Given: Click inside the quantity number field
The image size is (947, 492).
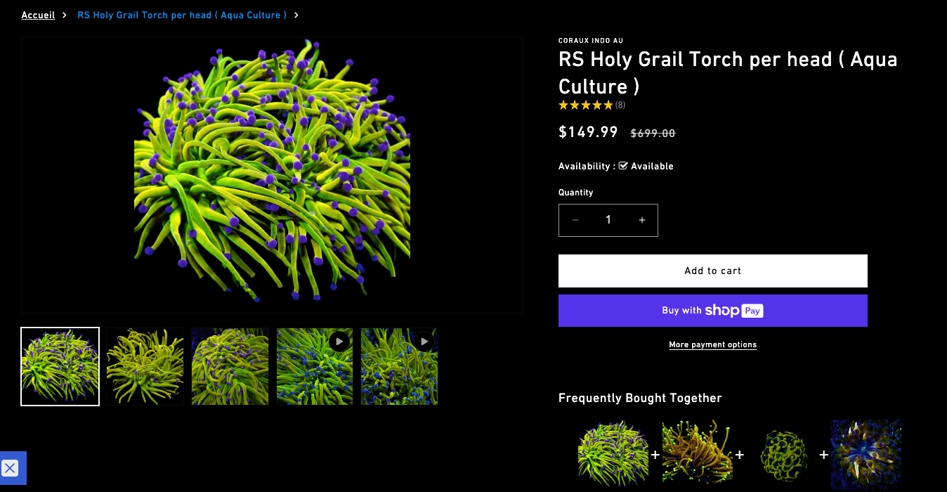Looking at the screenshot, I should [608, 219].
